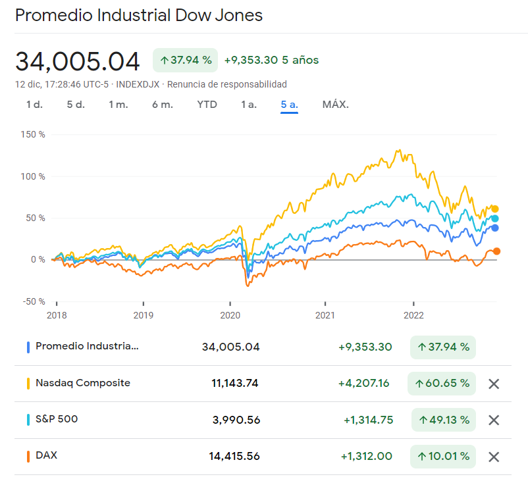The height and width of the screenshot is (481, 528).
Task: Click the 150 % y-axis label
Action: pyautogui.click(x=33, y=135)
